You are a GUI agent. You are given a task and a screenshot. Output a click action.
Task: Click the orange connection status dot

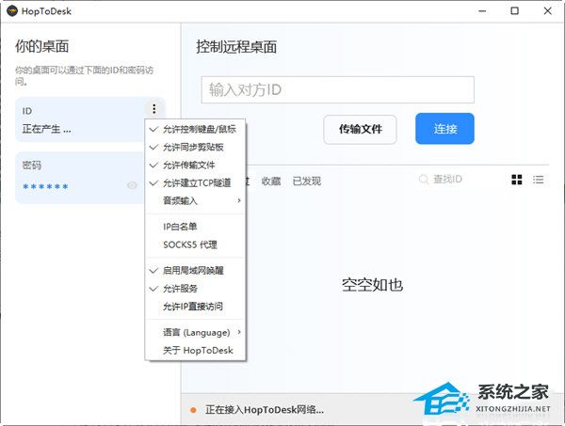click(x=193, y=410)
